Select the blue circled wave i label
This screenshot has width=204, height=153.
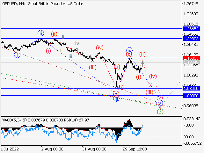17,55
